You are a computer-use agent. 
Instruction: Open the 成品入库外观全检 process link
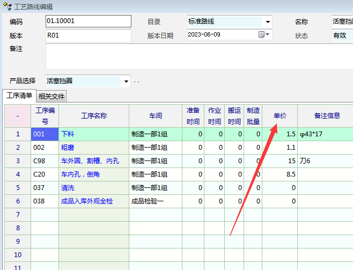tap(87, 201)
